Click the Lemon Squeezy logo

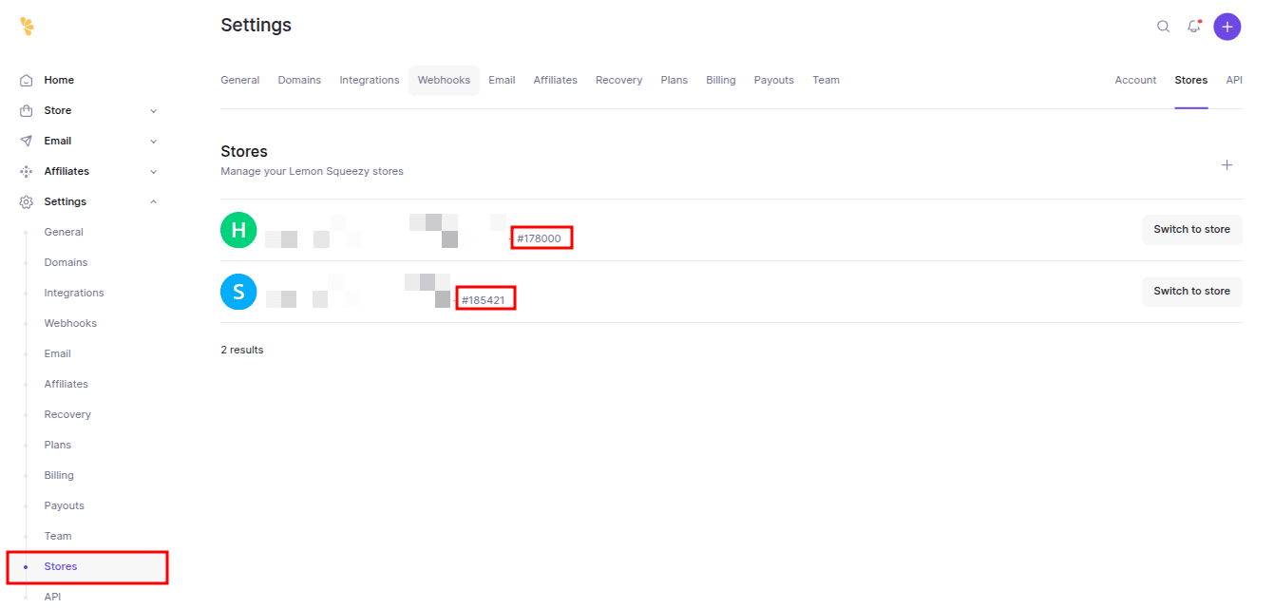pos(27,27)
